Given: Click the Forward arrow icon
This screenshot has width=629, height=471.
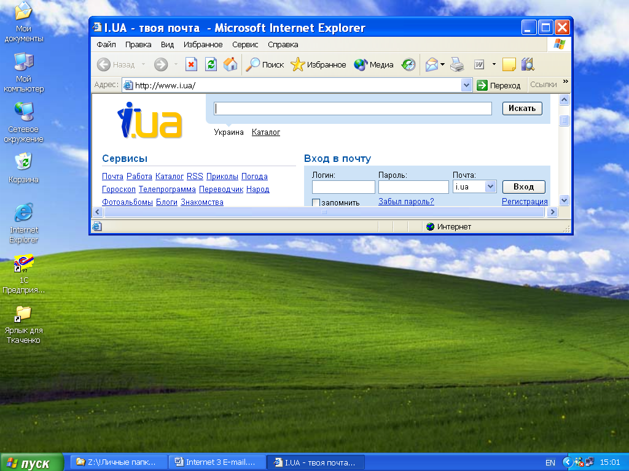Looking at the screenshot, I should 161,64.
